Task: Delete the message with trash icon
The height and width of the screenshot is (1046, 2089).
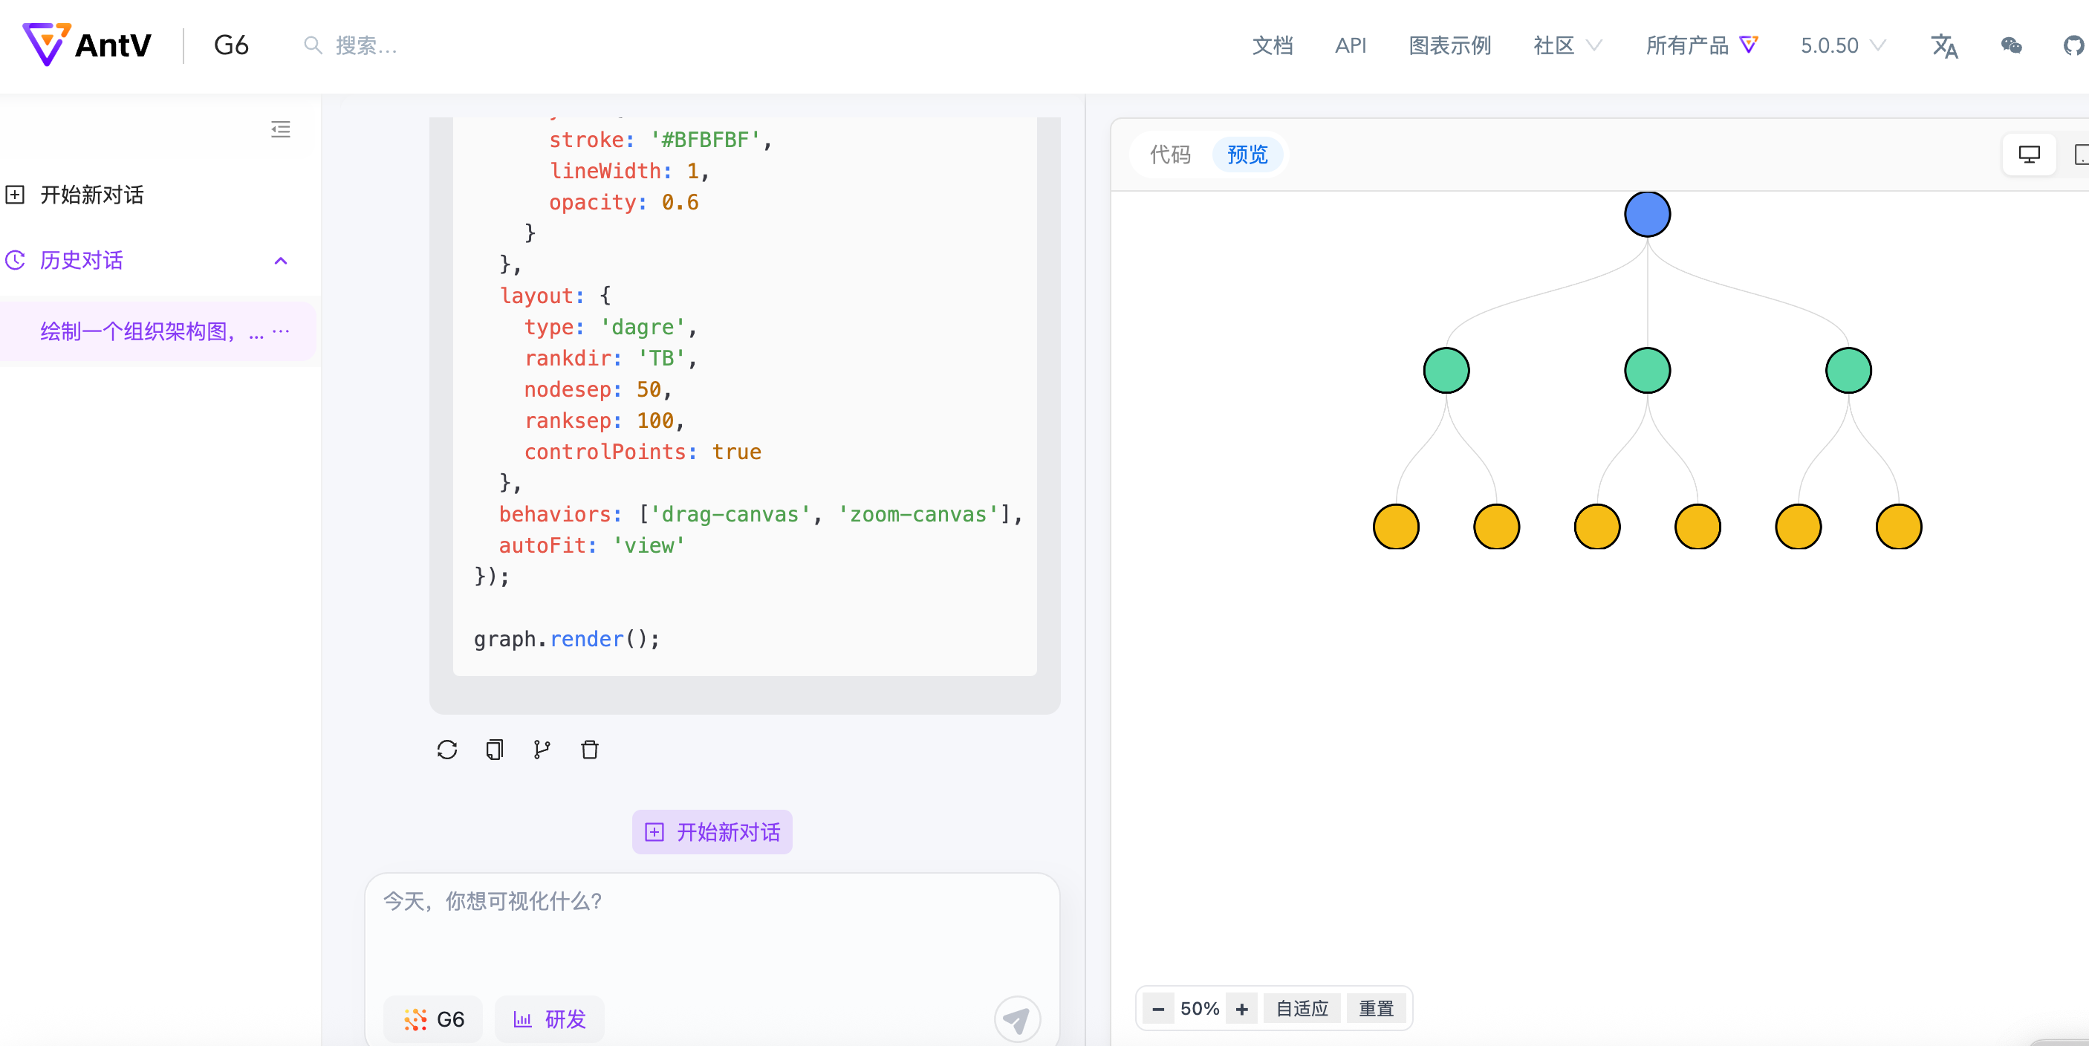Action: click(590, 750)
